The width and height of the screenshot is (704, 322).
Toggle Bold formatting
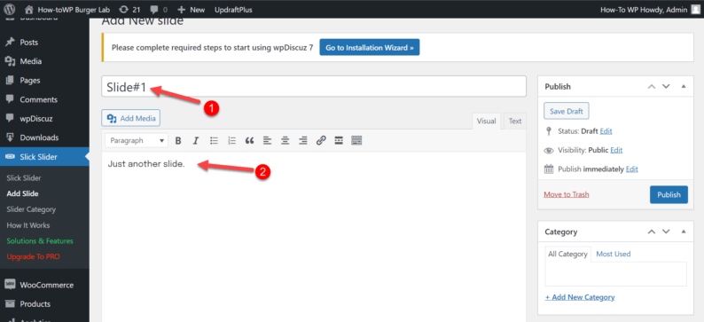(178, 140)
